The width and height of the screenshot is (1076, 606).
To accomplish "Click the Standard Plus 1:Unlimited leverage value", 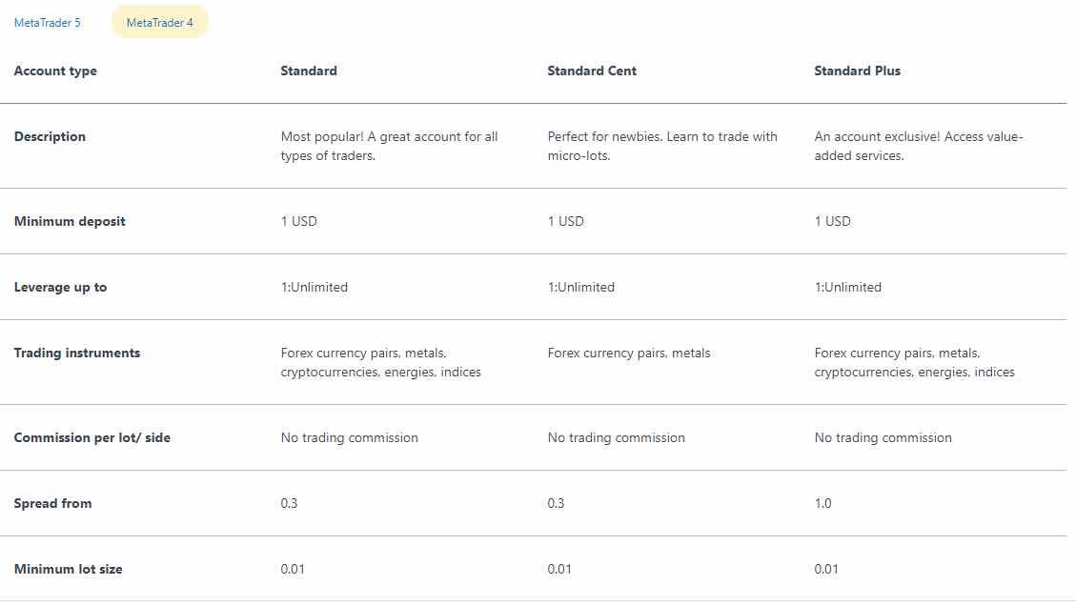I will (x=848, y=287).
